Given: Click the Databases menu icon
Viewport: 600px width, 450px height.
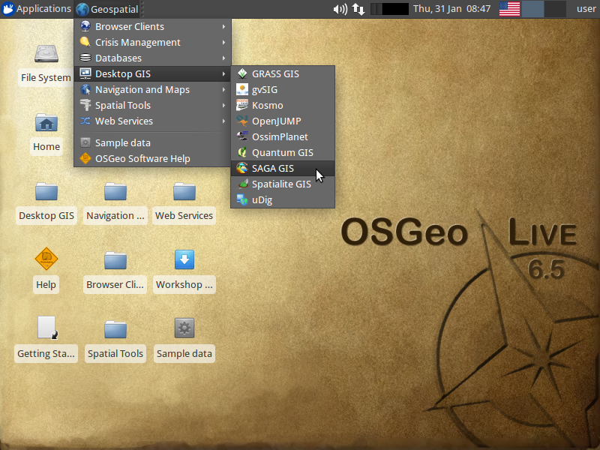Looking at the screenshot, I should (85, 58).
